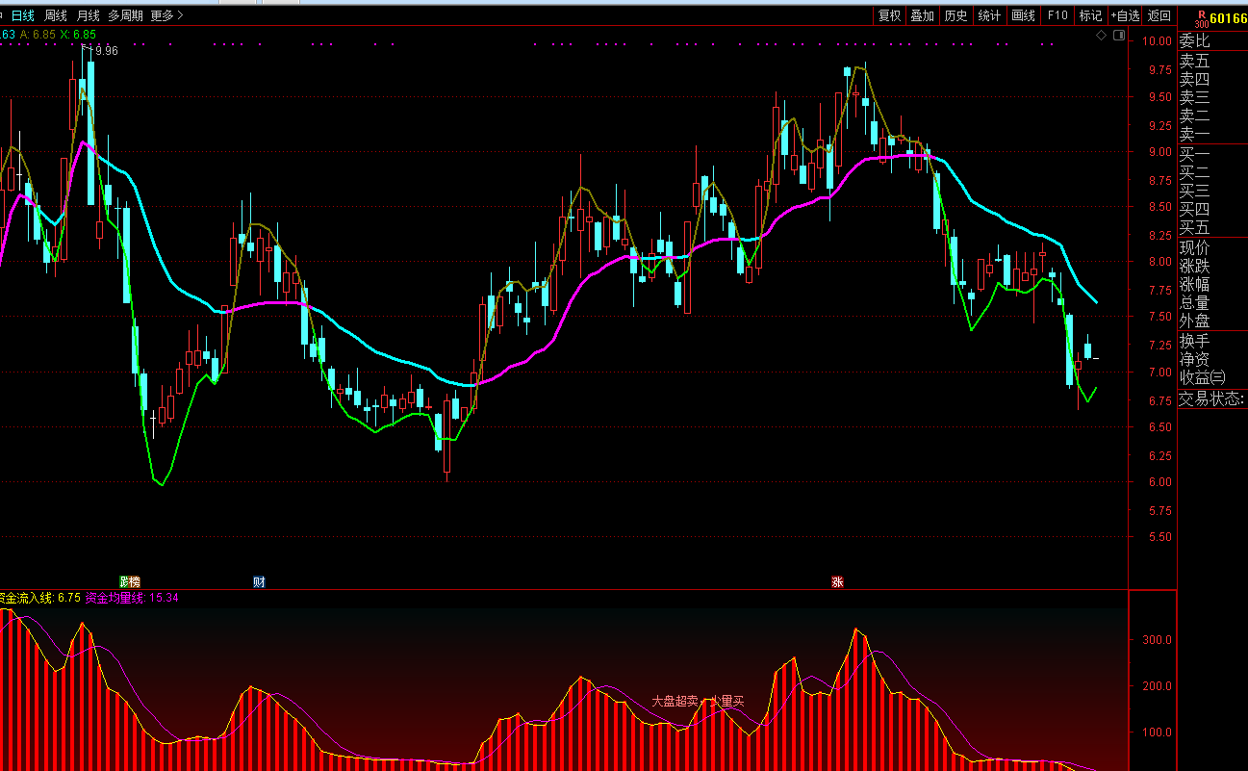1248x771 pixels.
Task: Switch to the 周线 weekly chart tab
Action: coord(56,15)
